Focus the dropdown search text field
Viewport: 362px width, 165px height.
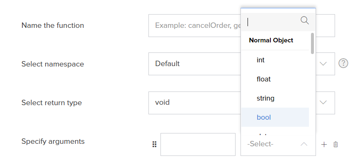click(x=272, y=22)
